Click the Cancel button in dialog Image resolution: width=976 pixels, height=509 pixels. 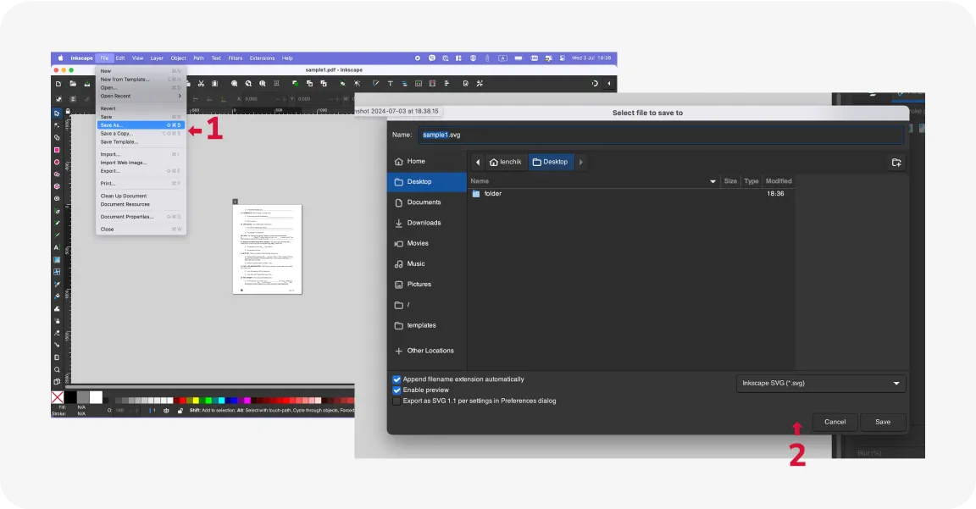(x=835, y=422)
